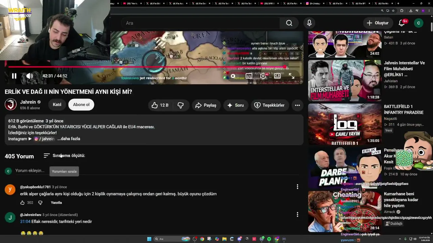Open options menu for @Jahreinfanı comment
The height and width of the screenshot is (243, 433).
point(297,214)
